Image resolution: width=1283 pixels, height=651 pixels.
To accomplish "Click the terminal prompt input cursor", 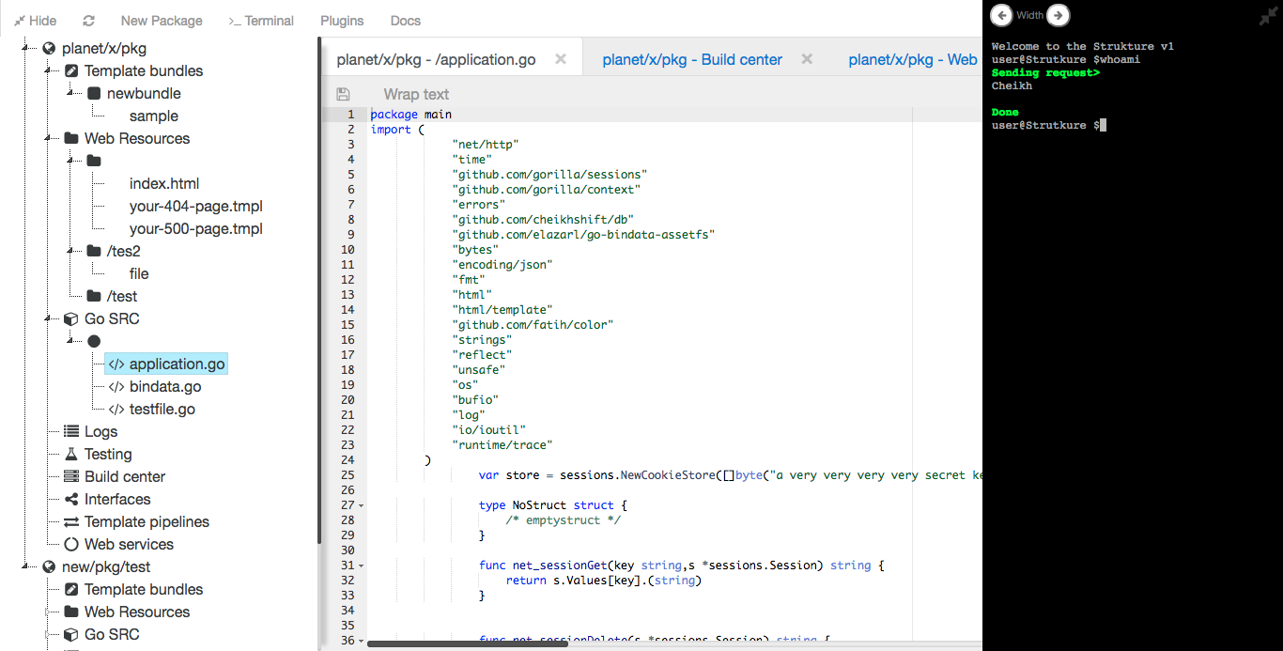I will 1103,125.
